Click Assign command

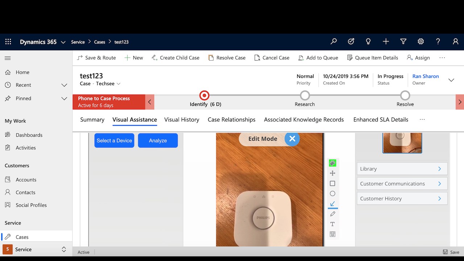[x=418, y=58]
